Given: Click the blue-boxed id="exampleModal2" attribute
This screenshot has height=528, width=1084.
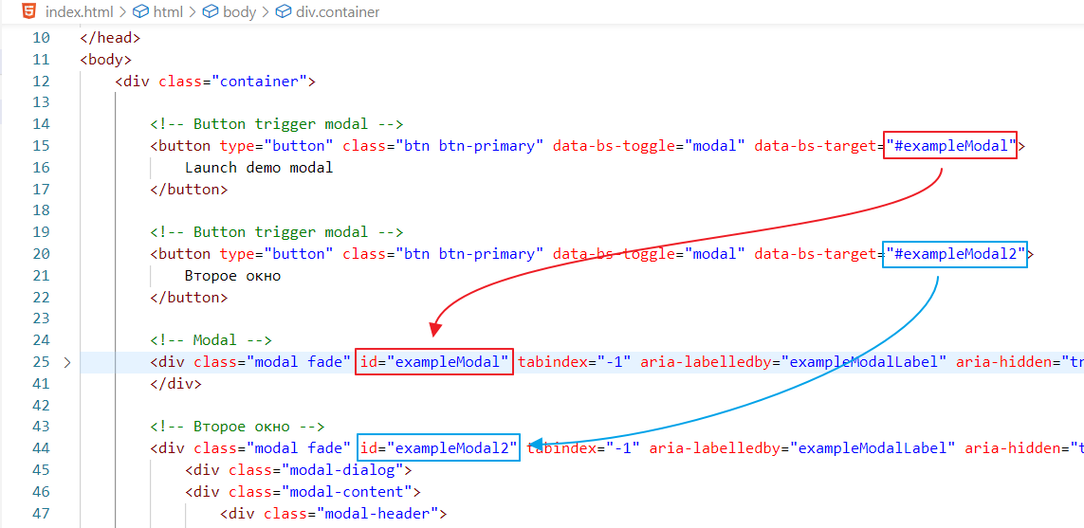Looking at the screenshot, I should tap(438, 448).
